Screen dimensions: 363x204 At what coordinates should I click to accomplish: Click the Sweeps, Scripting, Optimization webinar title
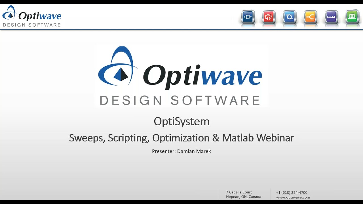[181, 138]
